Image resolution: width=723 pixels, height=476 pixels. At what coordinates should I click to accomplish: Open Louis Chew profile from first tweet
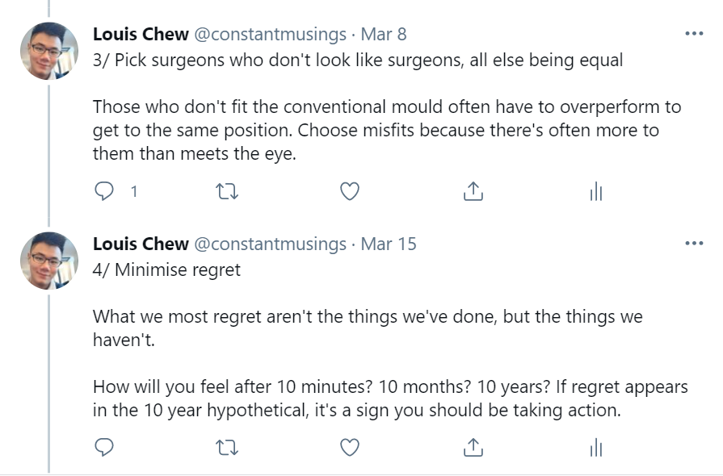141,35
